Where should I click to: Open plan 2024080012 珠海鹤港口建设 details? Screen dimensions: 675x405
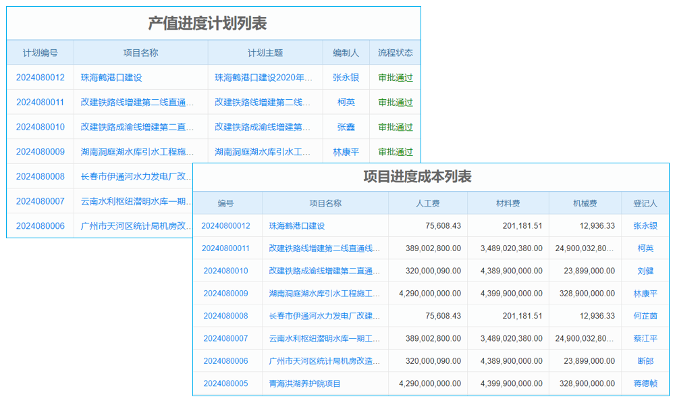[40, 77]
